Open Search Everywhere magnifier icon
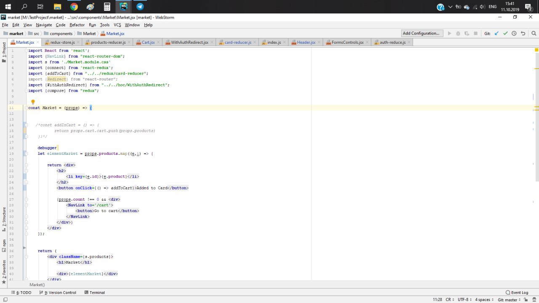539x303 pixels. click(534, 33)
